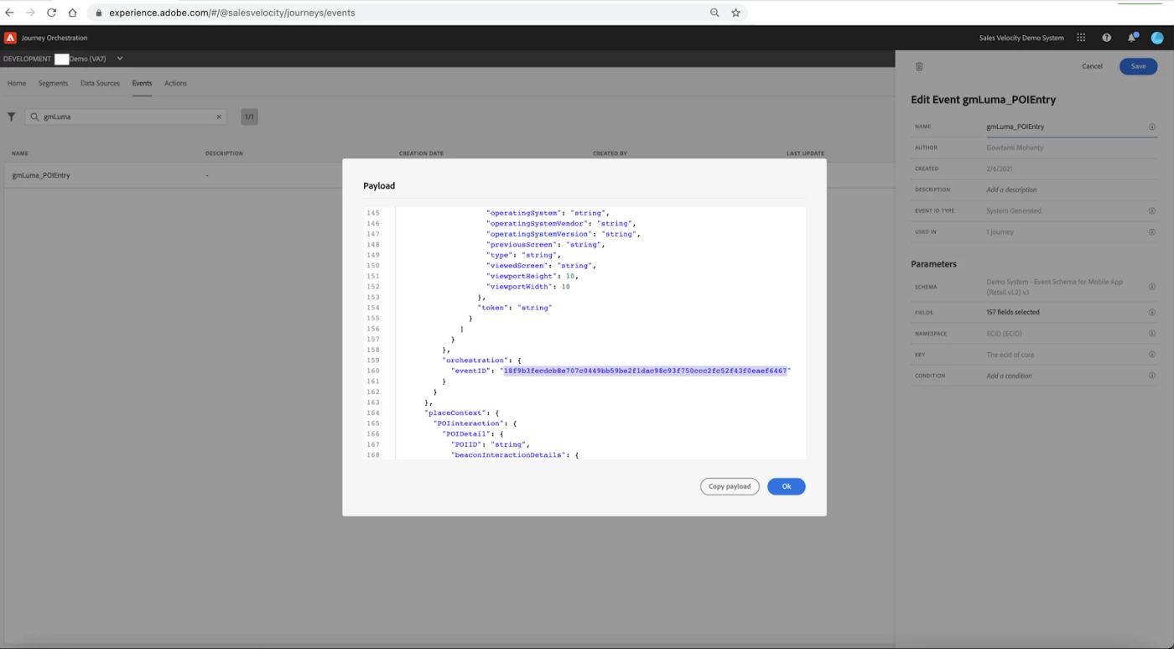Open the Home tab
The image size is (1174, 649).
coord(17,83)
